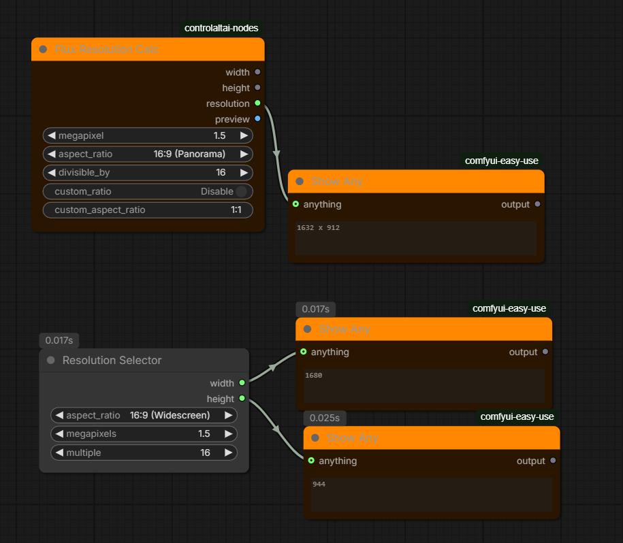Select previous aspect_ratio before 16:9 (Panorama)
Viewport: 623px width, 543px height.
[x=52, y=154]
